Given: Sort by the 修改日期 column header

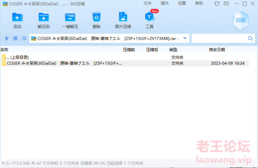Looking at the screenshot, I should (217, 49).
